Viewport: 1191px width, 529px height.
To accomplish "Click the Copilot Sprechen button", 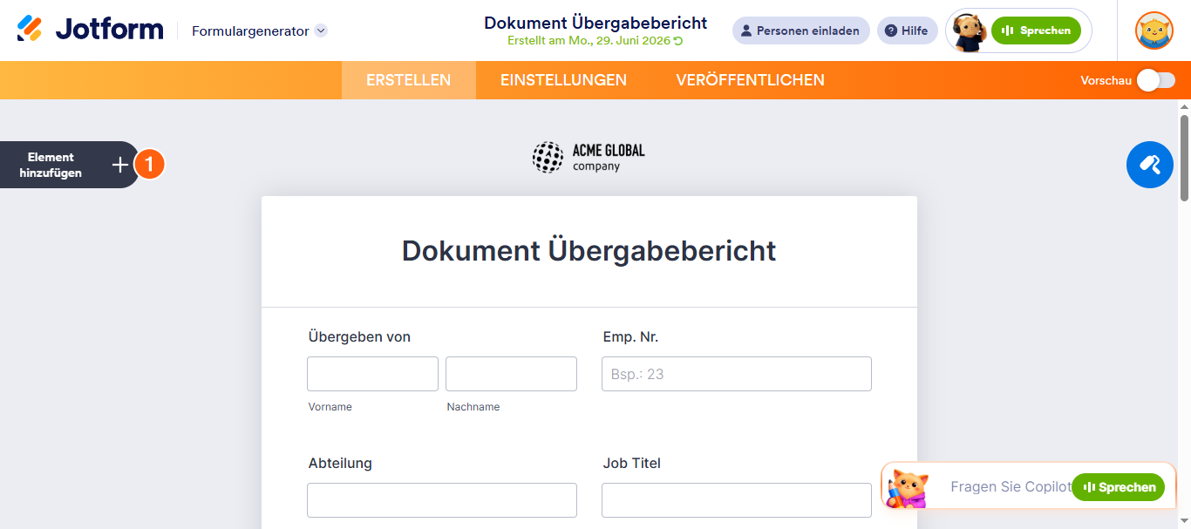I will (x=1118, y=487).
